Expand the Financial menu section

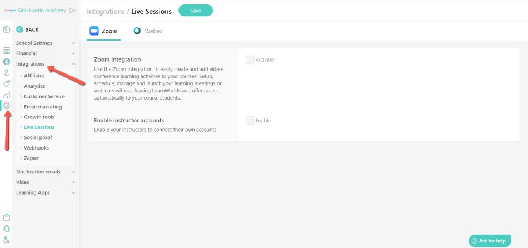pos(46,53)
